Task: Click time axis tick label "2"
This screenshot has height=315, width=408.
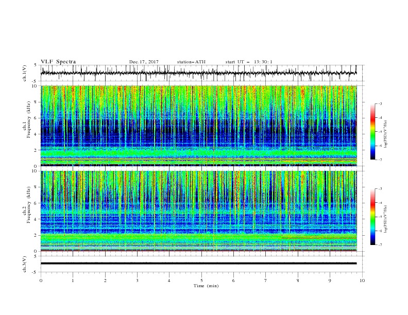Action: pyautogui.click(x=105, y=281)
